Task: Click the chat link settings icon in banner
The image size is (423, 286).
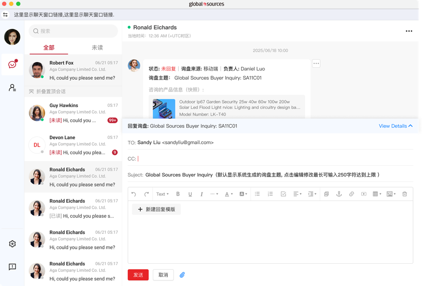Action: click(5, 15)
